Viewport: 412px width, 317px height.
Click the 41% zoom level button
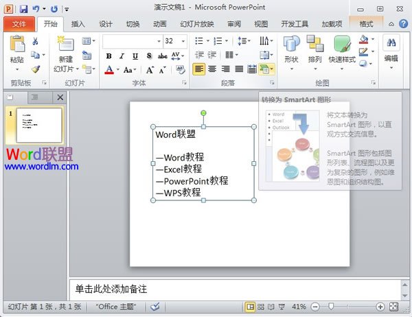click(299, 307)
